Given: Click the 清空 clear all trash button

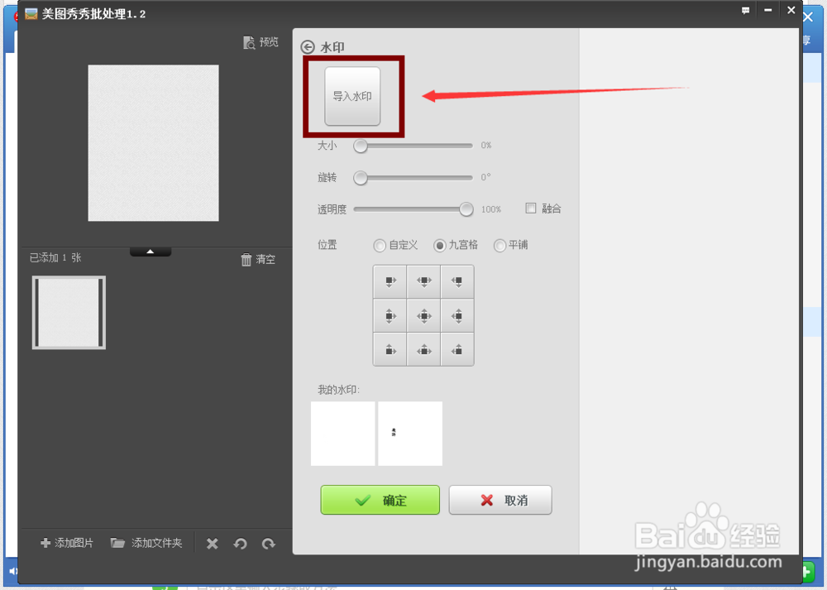Looking at the screenshot, I should [x=258, y=259].
